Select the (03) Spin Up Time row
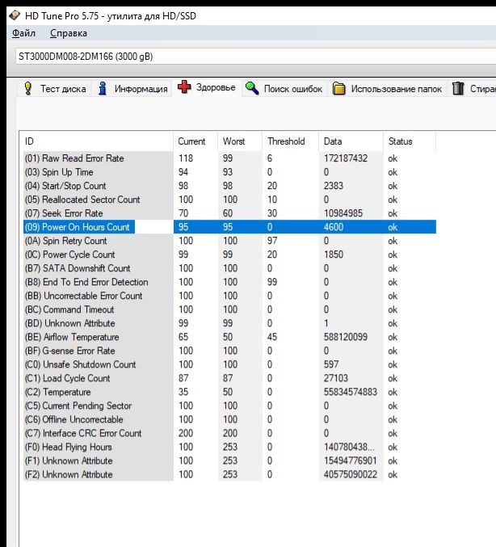 pos(229,172)
